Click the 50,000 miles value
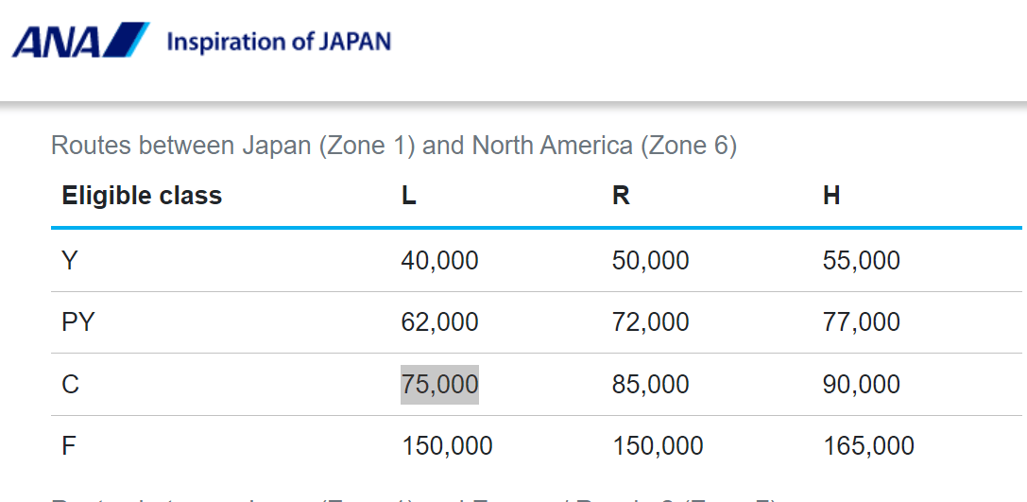This screenshot has height=502, width=1027. tap(650, 260)
